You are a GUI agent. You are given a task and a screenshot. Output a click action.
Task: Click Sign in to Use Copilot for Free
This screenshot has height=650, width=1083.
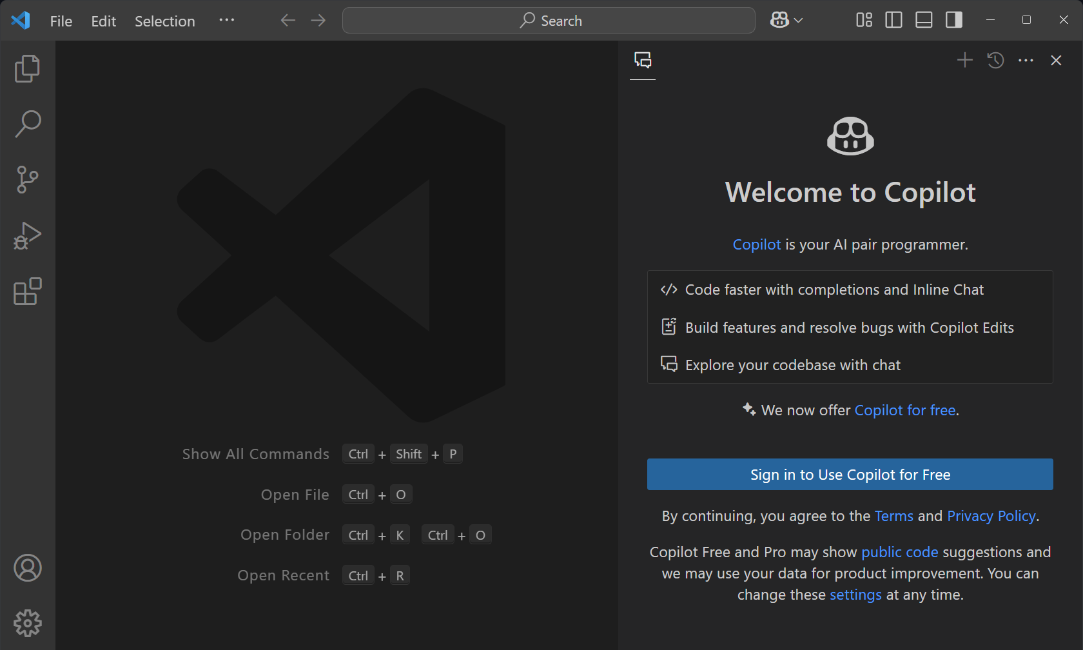pyautogui.click(x=850, y=474)
